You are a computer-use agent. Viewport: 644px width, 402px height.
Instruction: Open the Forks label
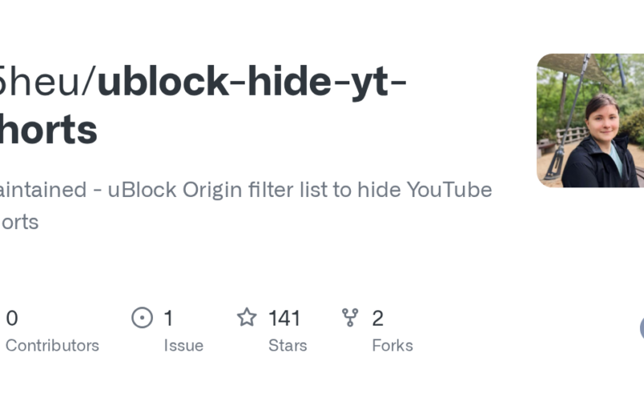(392, 346)
